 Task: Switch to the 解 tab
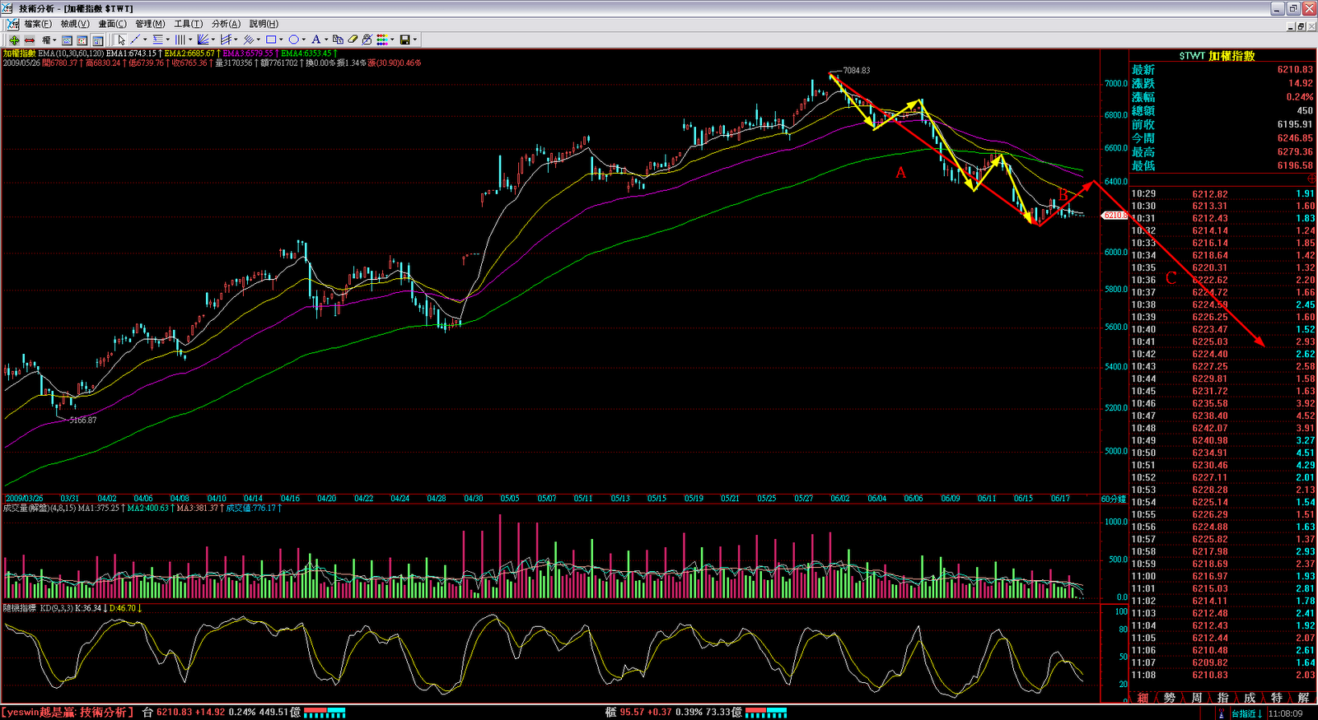click(1303, 698)
